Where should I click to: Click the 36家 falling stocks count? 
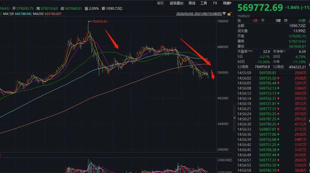[x=302, y=21]
